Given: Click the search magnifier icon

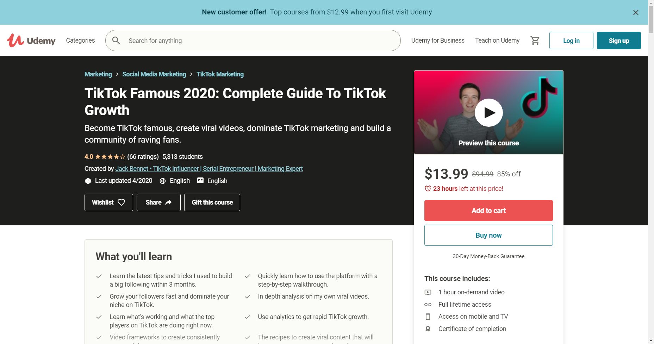Looking at the screenshot, I should coord(116,40).
